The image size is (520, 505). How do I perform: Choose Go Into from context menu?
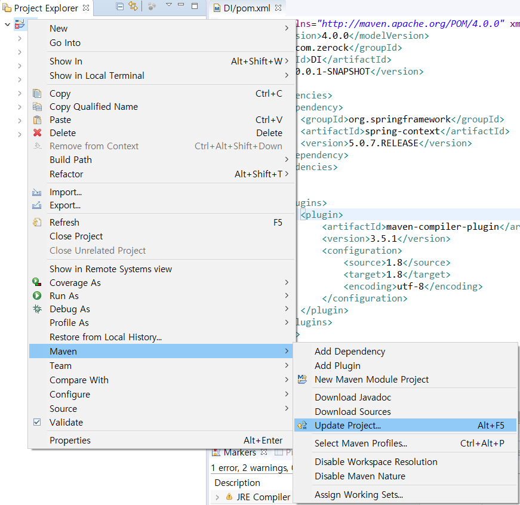162,43
